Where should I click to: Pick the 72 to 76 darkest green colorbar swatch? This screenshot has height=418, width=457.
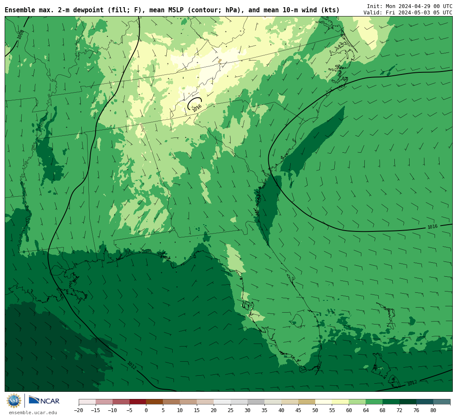[x=408, y=402]
